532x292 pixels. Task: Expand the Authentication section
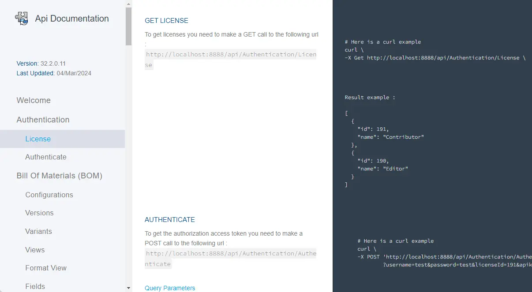pyautogui.click(x=43, y=120)
